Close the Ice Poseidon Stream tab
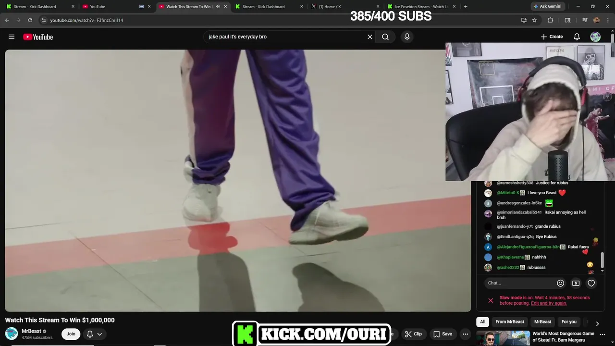 [454, 6]
